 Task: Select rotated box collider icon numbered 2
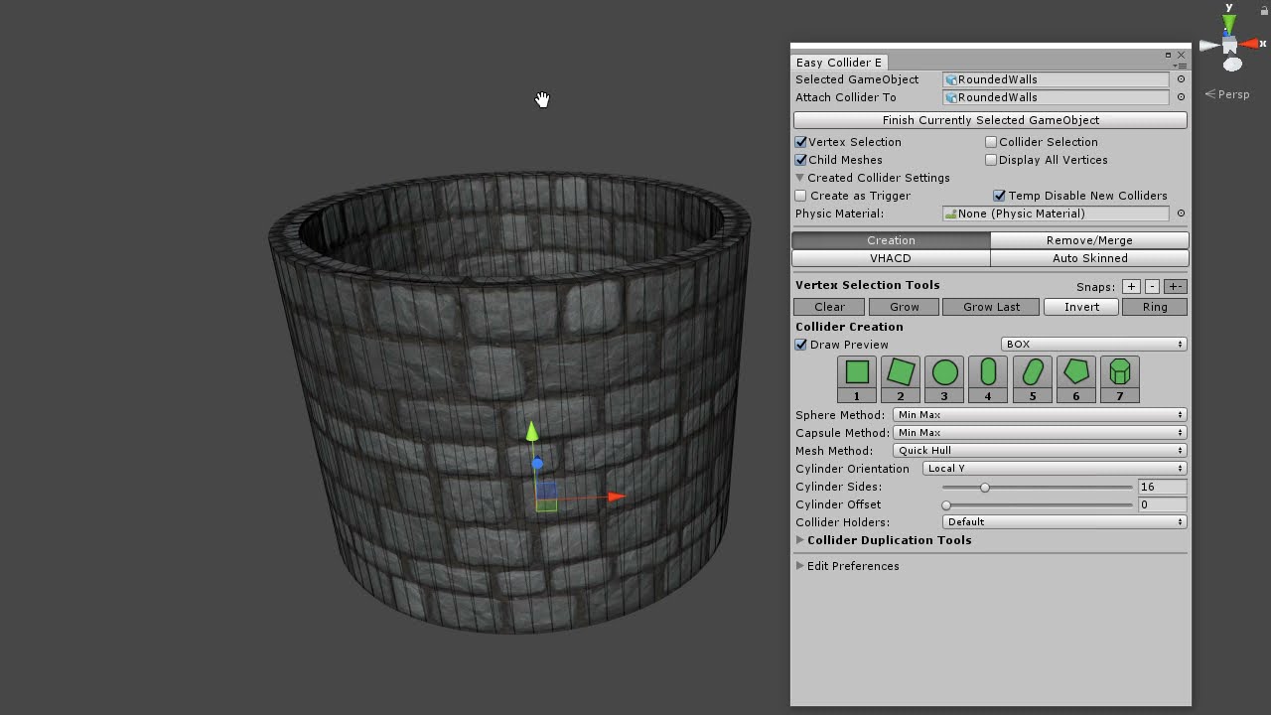[900, 379]
